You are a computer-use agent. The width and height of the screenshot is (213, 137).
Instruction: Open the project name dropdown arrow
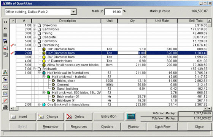click(73, 12)
